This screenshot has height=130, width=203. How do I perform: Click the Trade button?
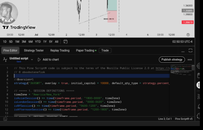pyautogui.click(x=105, y=51)
